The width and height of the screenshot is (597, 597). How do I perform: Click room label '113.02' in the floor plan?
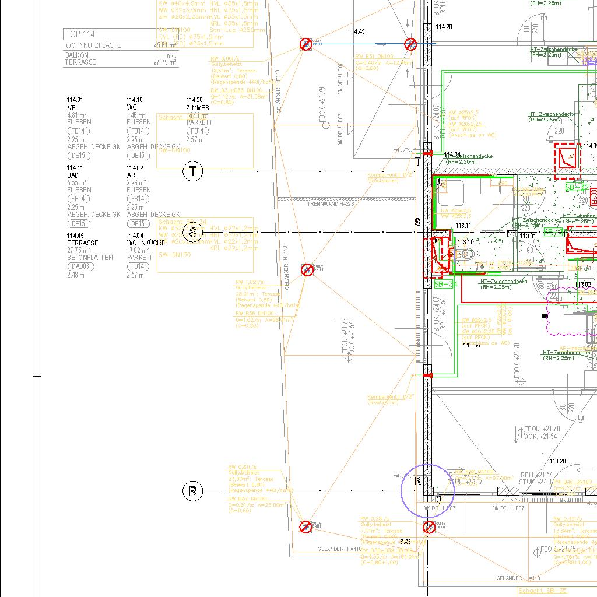coord(582,285)
